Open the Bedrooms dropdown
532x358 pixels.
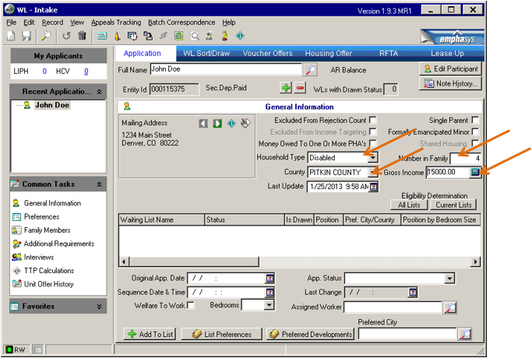click(269, 305)
